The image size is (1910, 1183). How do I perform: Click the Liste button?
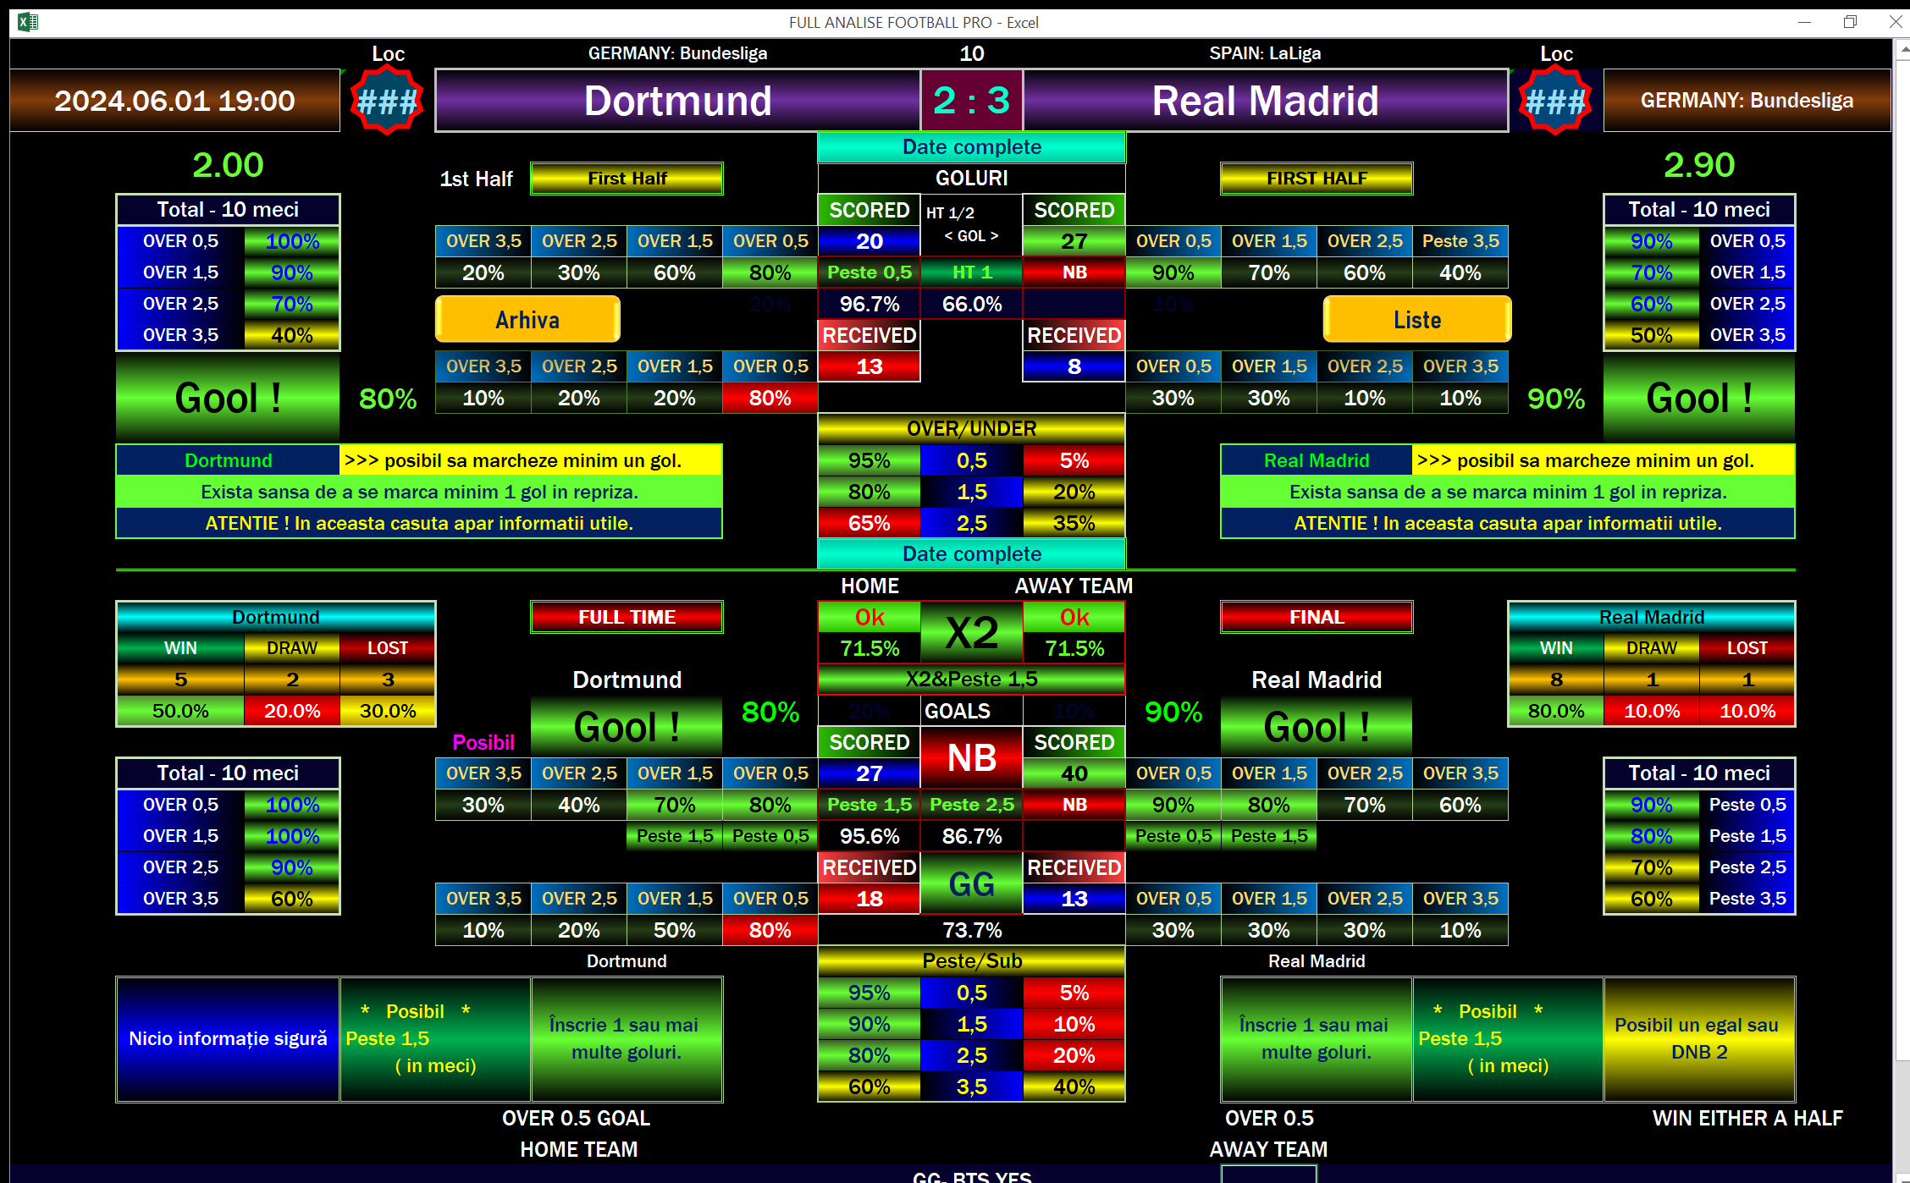pyautogui.click(x=1416, y=319)
